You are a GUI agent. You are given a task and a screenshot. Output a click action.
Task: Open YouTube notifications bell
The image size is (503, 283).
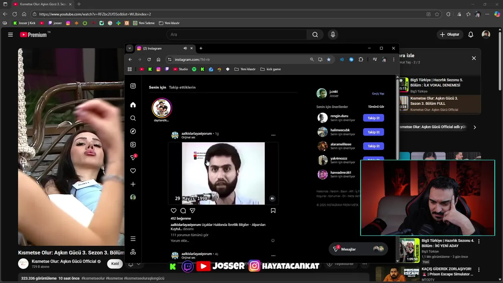pyautogui.click(x=471, y=35)
